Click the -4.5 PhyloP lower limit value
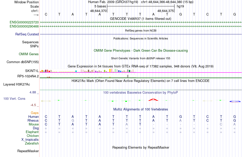The image size is (242, 157). pyautogui.click(x=33, y=105)
